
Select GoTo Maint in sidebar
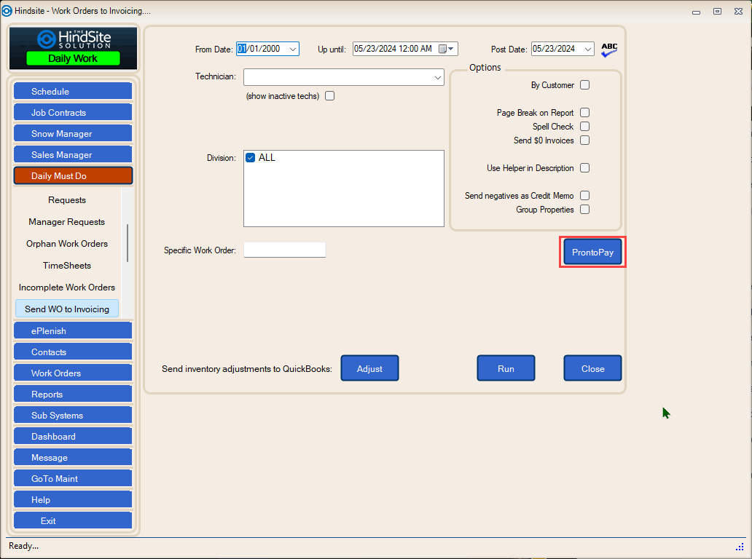[73, 478]
